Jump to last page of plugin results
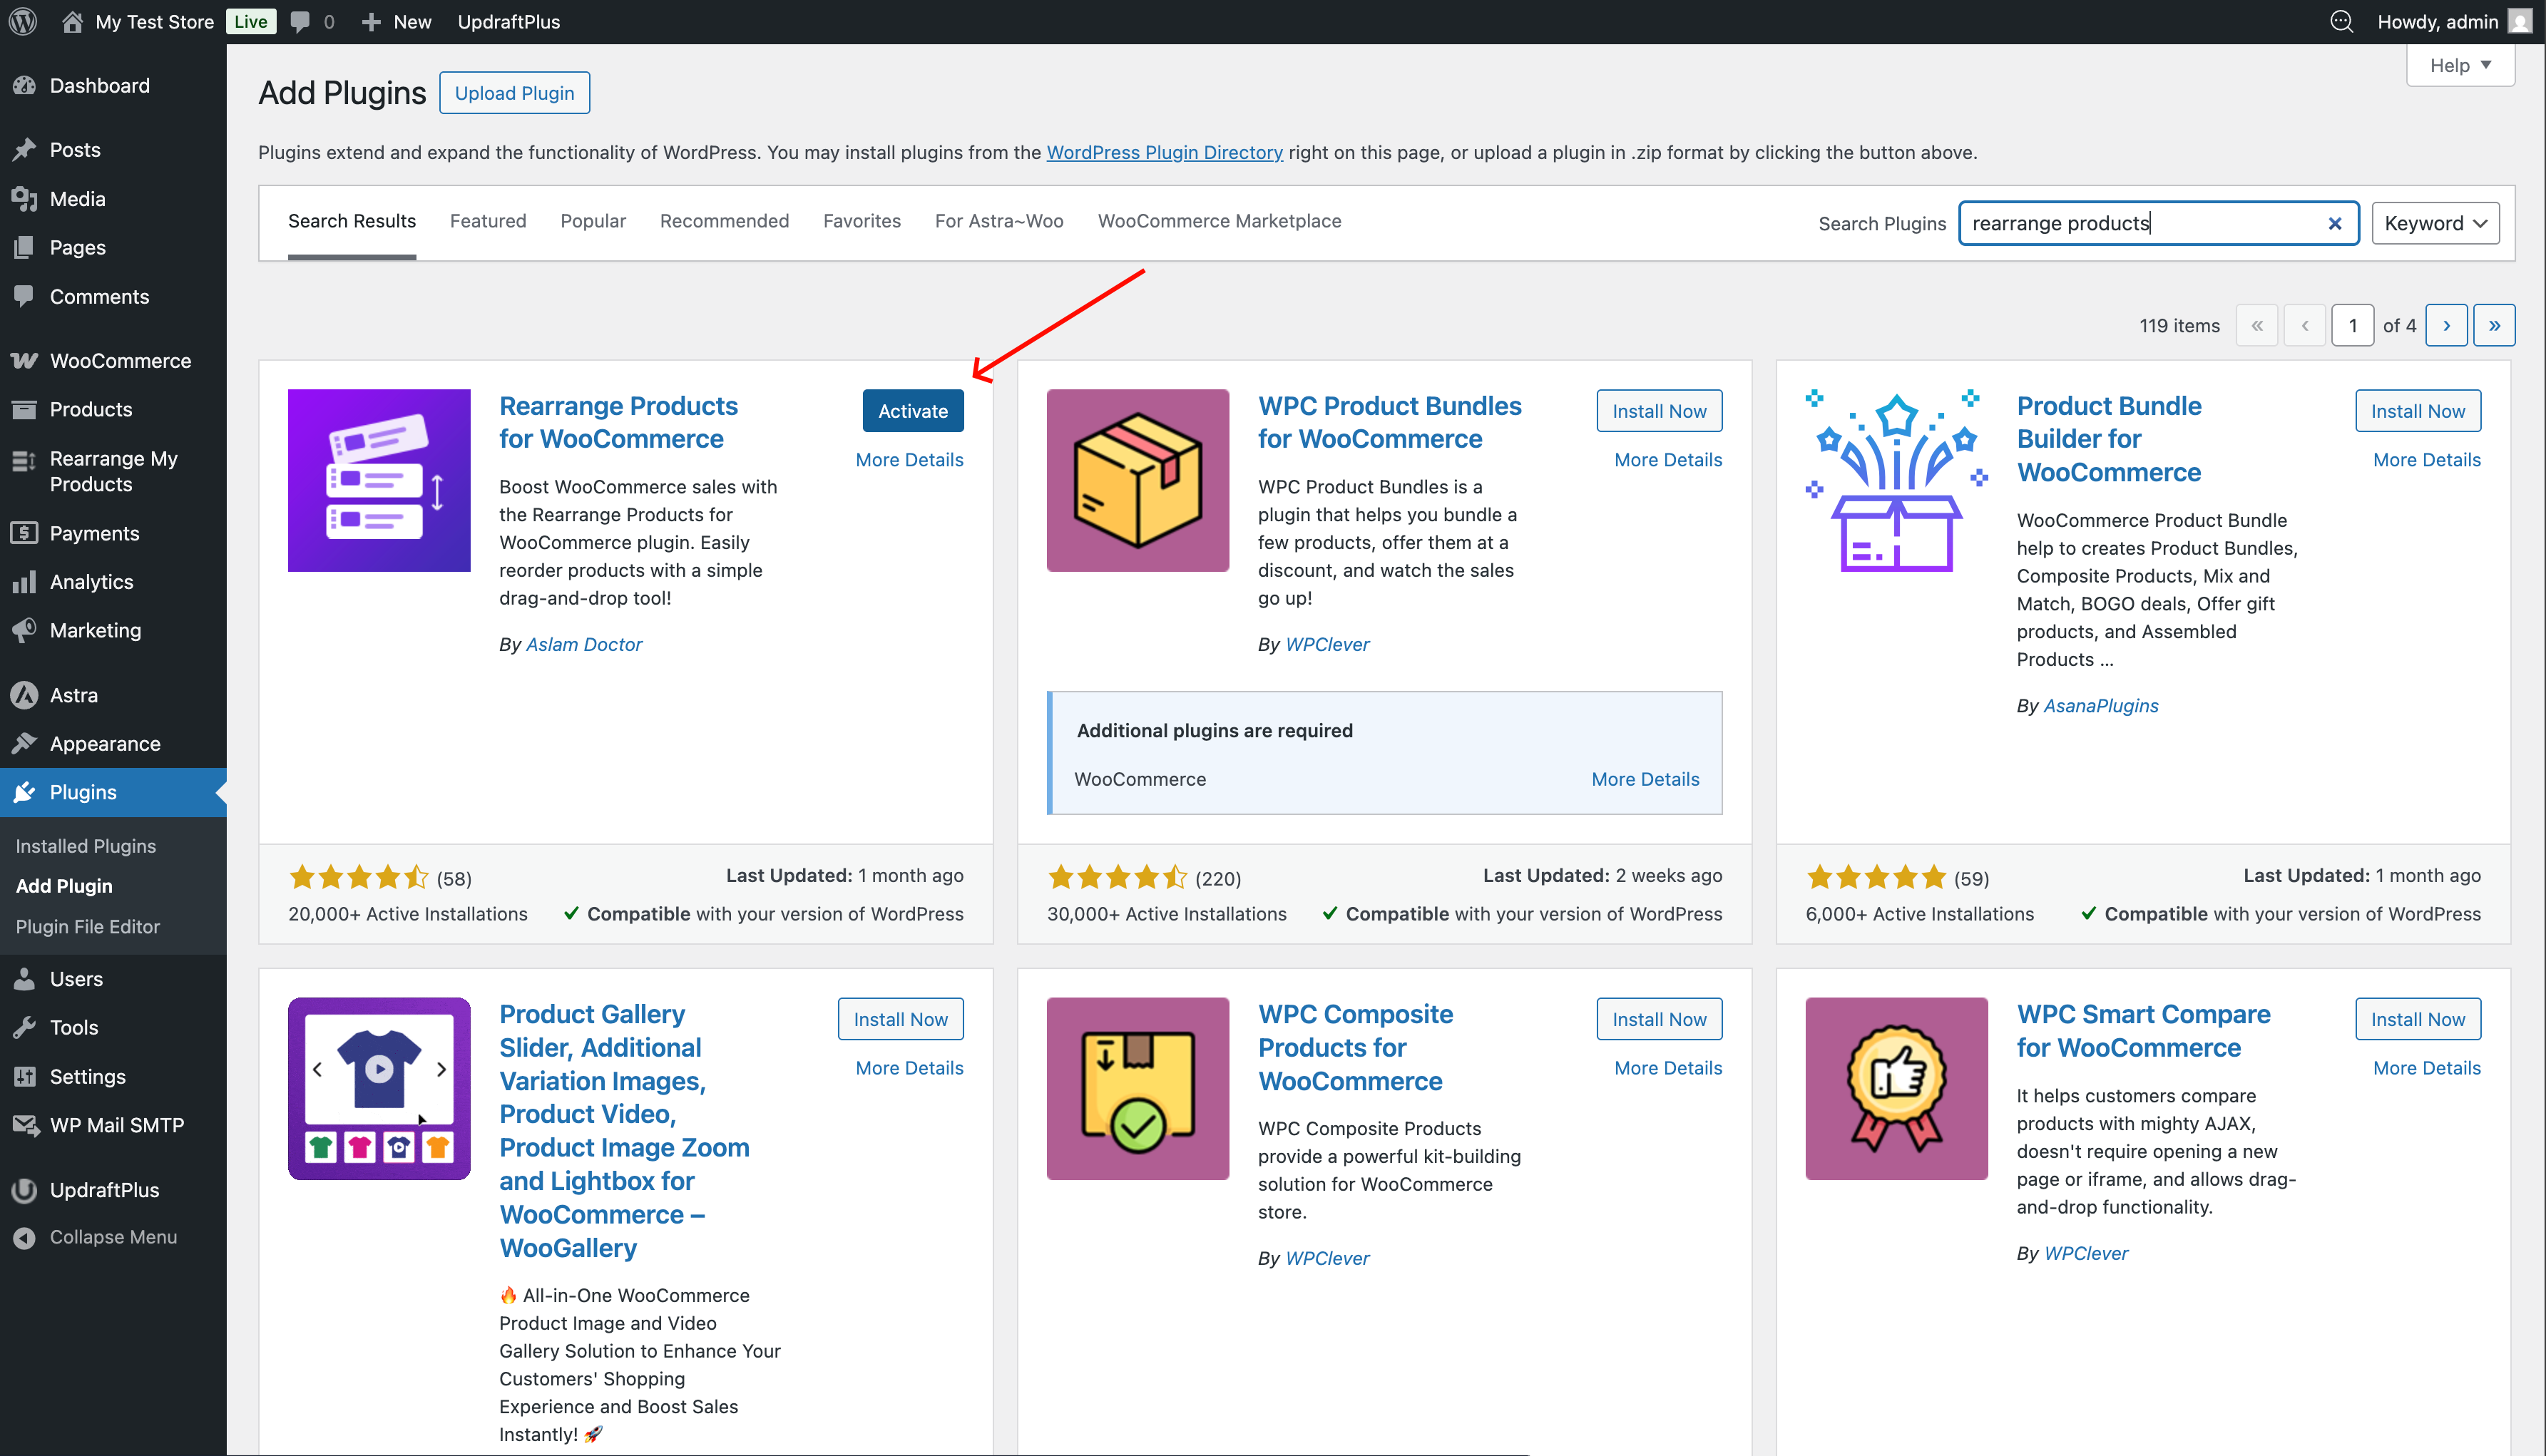Screen dimensions: 2546x1456 click(x=2495, y=325)
